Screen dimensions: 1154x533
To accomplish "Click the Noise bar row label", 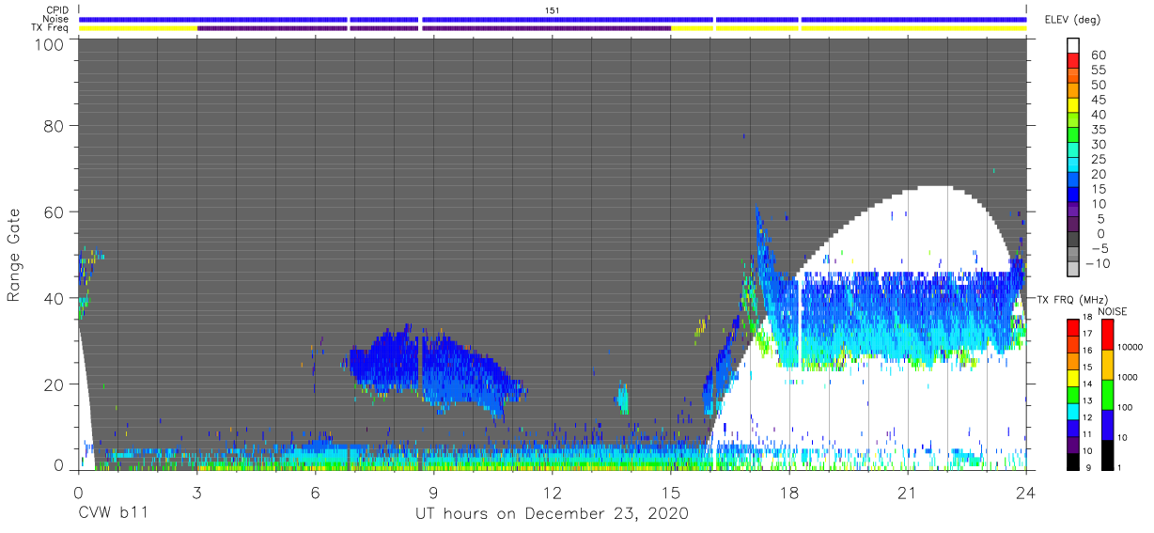I will click(57, 19).
